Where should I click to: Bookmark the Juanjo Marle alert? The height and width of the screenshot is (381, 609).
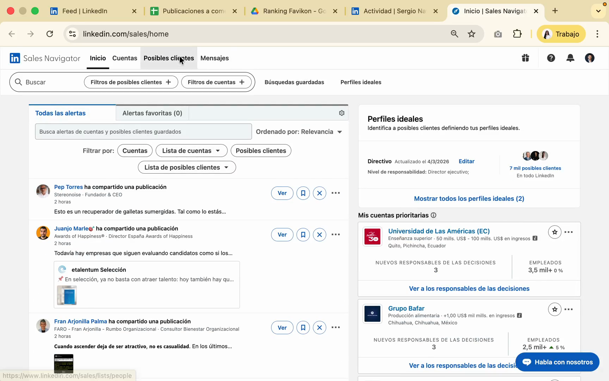point(303,235)
